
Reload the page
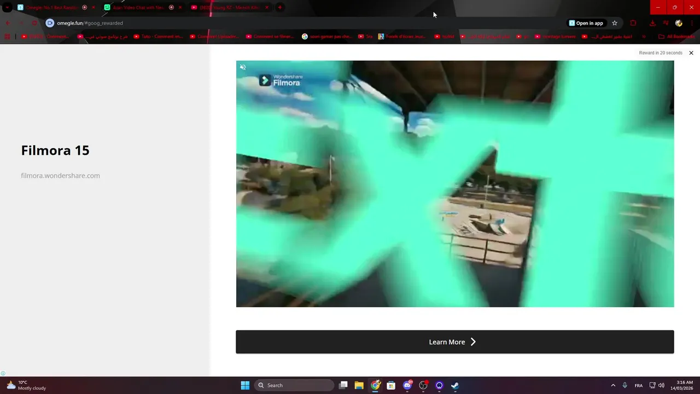[x=34, y=23]
